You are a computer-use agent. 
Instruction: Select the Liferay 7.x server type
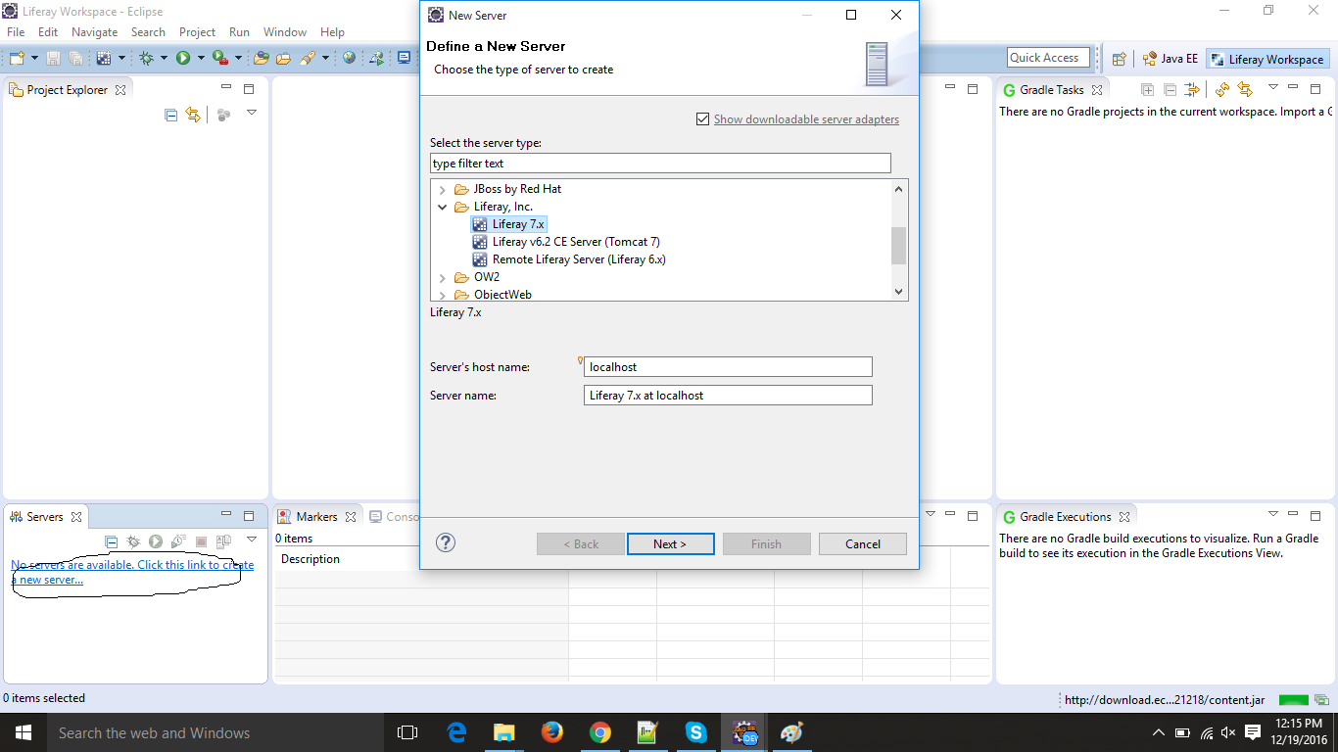(x=518, y=223)
